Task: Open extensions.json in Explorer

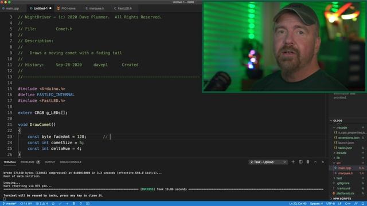Action: [x=349, y=138]
